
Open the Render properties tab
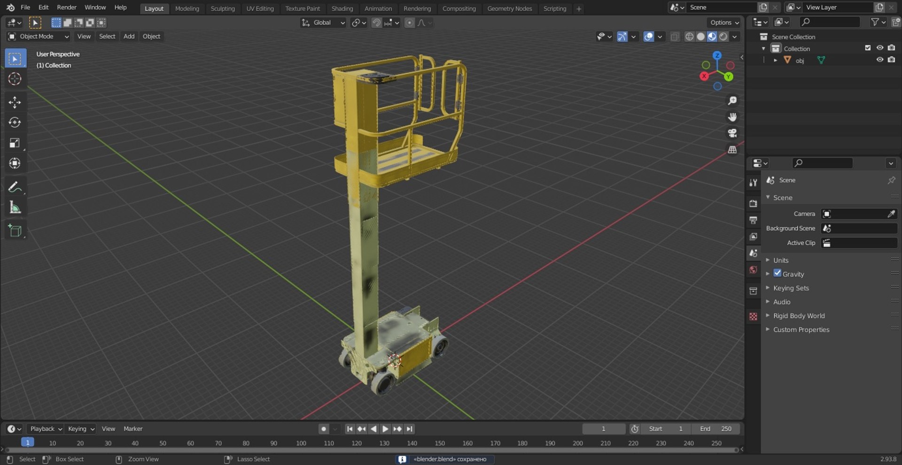coord(753,203)
